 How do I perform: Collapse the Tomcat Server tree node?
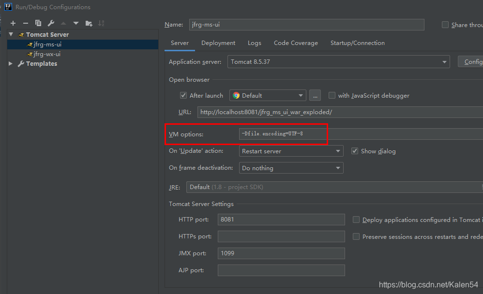11,34
